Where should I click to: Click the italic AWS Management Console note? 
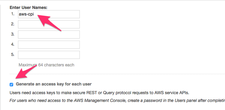pyautogui.click(x=117, y=100)
